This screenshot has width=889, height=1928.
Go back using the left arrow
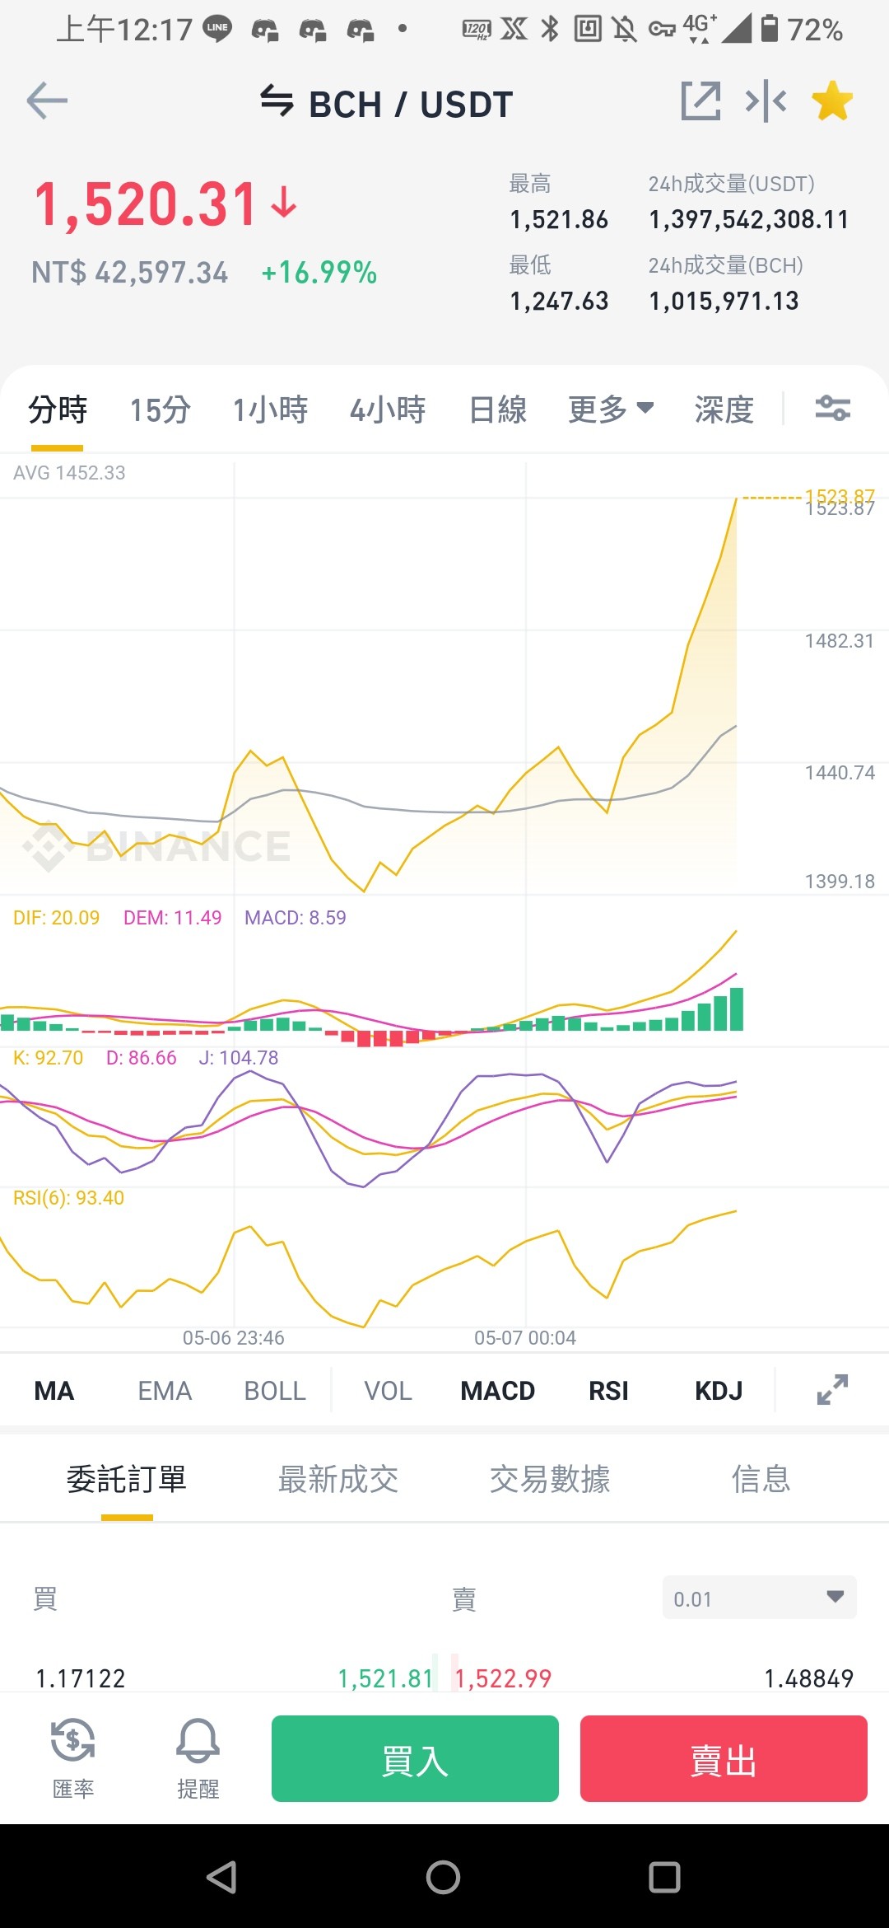(x=47, y=101)
